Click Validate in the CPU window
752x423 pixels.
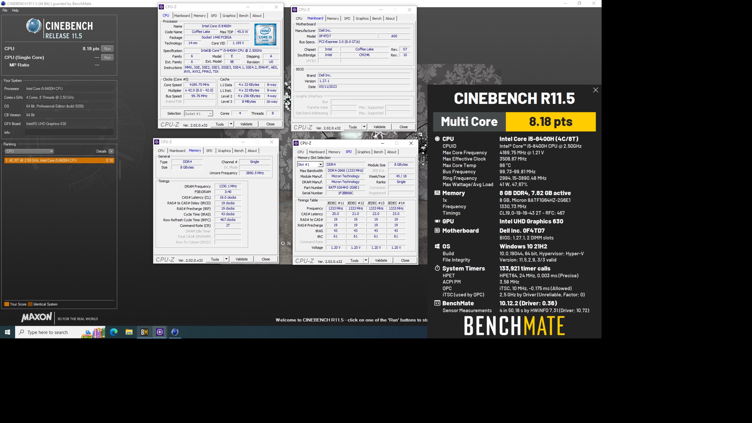246,124
